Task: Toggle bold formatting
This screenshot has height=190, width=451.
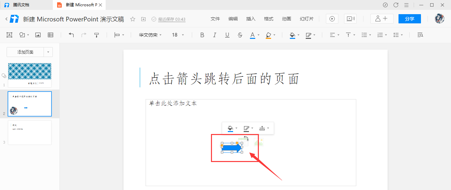Action: pos(202,35)
